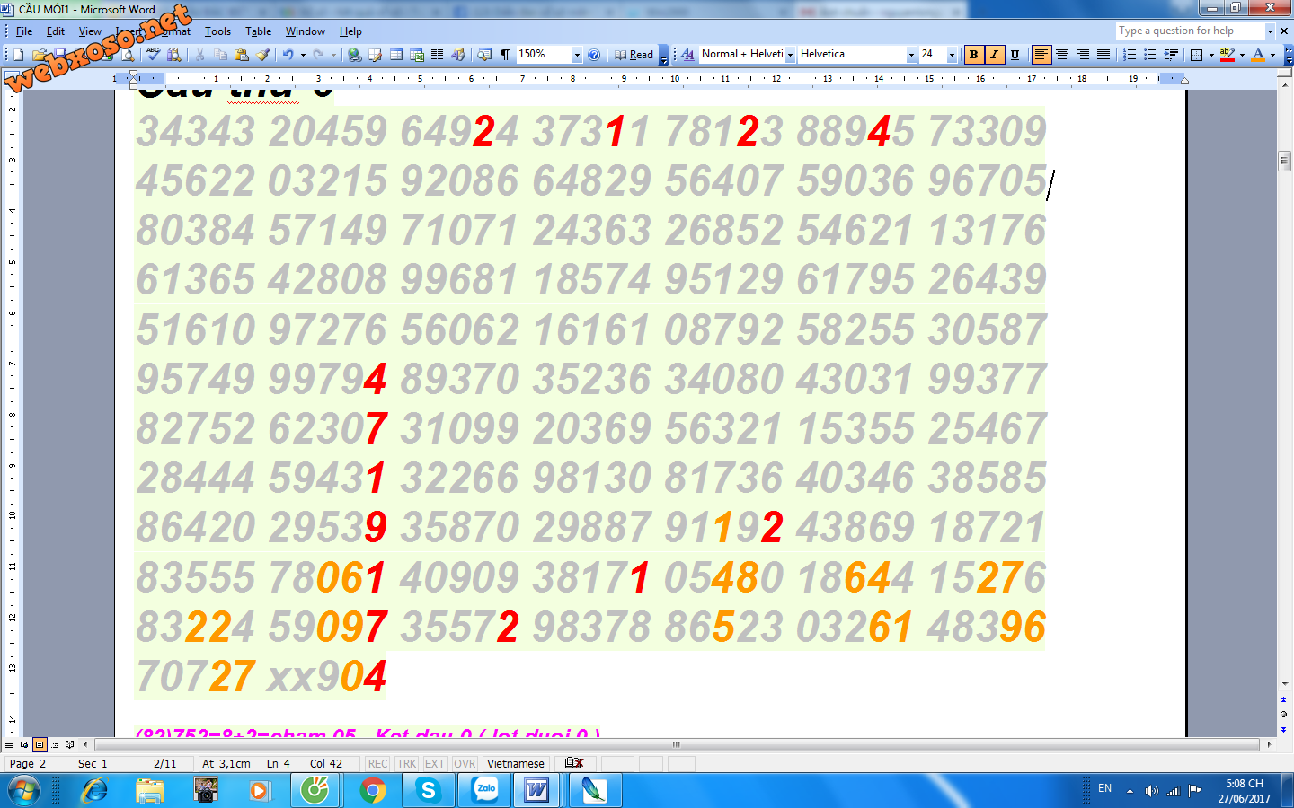Open the Edit menu

(56, 31)
